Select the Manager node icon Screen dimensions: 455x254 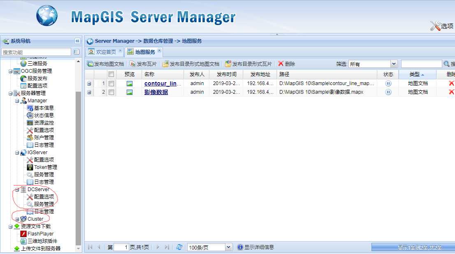[23, 101]
